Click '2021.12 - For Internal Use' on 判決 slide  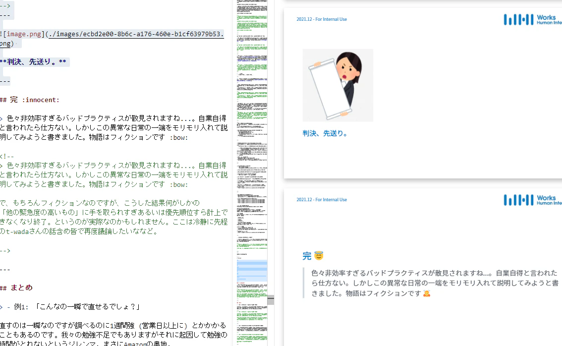(x=322, y=19)
